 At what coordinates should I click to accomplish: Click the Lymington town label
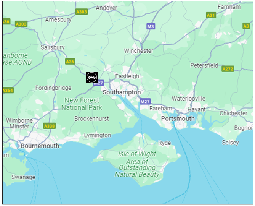pos(98,135)
